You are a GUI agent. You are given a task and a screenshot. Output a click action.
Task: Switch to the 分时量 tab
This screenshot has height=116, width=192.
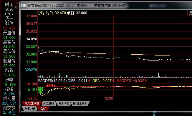(x=30, y=109)
